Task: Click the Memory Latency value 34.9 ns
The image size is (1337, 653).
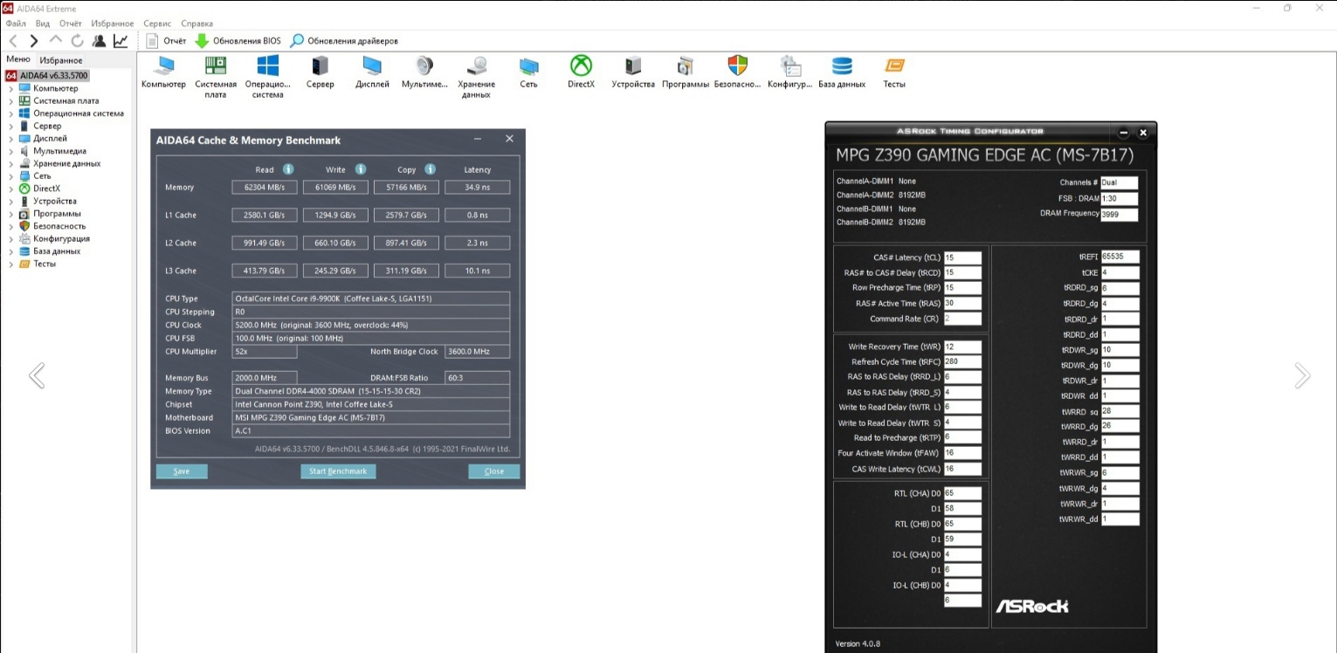Action: tap(477, 188)
